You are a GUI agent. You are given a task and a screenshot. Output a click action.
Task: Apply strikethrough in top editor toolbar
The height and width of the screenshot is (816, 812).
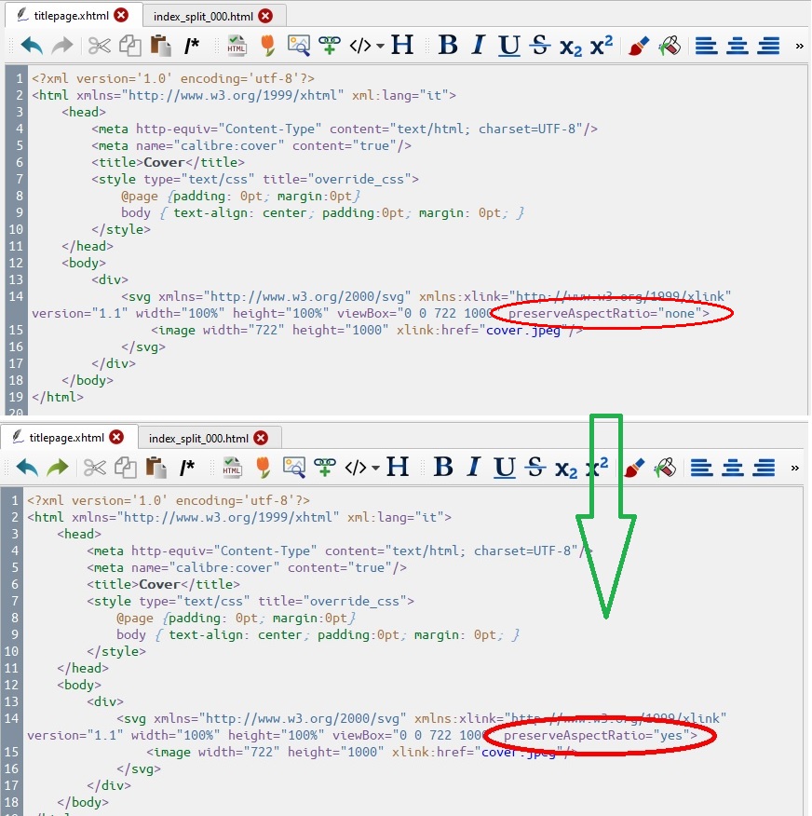540,45
